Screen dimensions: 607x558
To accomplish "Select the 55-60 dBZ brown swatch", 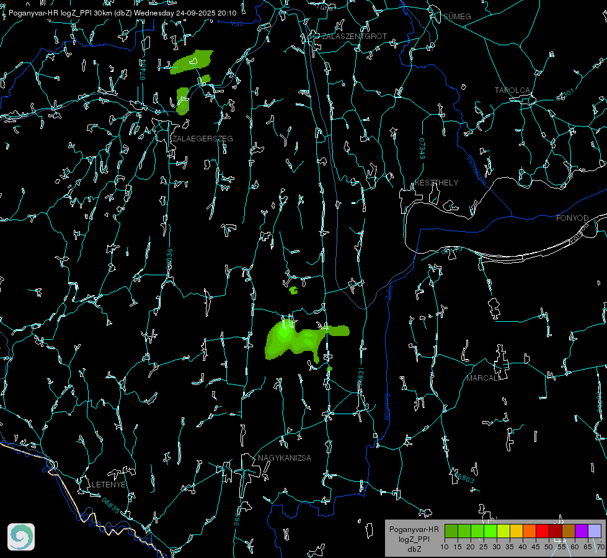I will pyautogui.click(x=569, y=531).
